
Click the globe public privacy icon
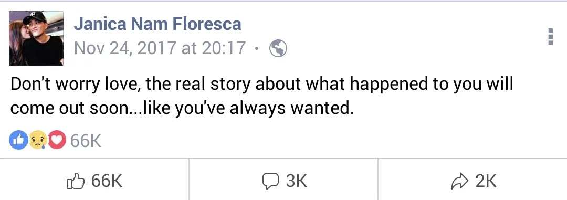(x=278, y=48)
